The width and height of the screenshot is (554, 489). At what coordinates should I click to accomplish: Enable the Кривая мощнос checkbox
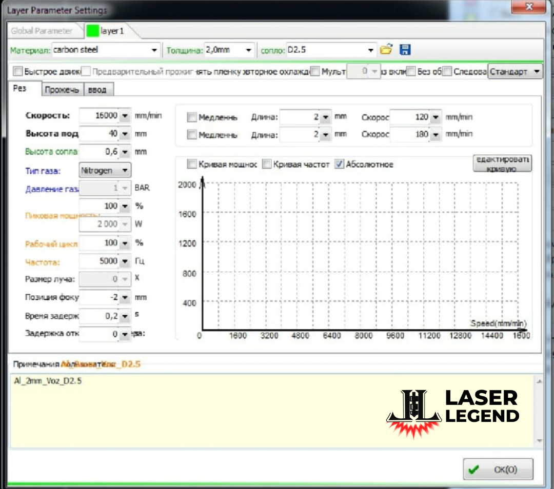point(192,165)
